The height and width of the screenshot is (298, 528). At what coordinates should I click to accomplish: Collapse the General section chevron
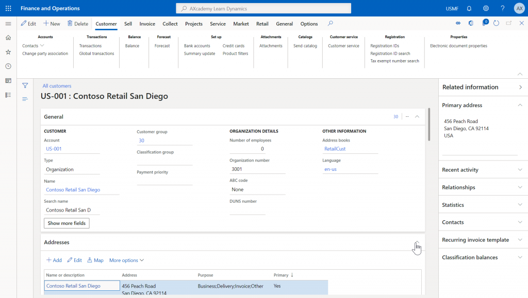click(417, 117)
